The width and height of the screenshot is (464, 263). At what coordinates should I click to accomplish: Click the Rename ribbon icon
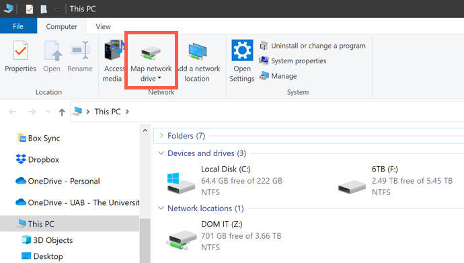(x=80, y=50)
